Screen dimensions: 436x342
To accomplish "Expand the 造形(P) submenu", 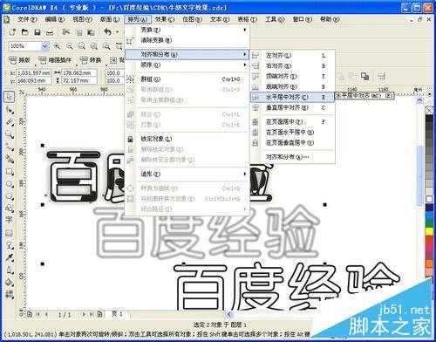I will 187,174.
